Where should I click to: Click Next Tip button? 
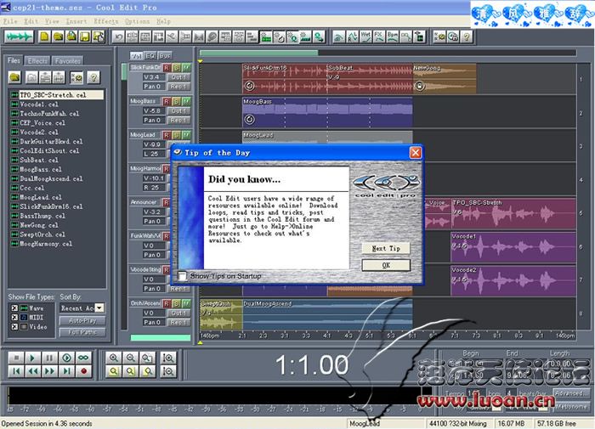click(x=386, y=248)
